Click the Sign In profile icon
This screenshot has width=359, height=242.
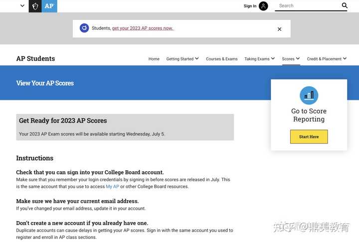click(263, 6)
